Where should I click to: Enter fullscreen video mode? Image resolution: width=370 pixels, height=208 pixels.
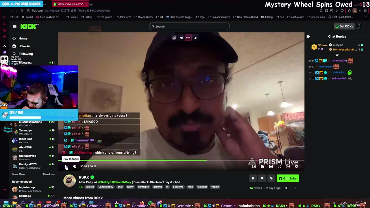coord(279,166)
